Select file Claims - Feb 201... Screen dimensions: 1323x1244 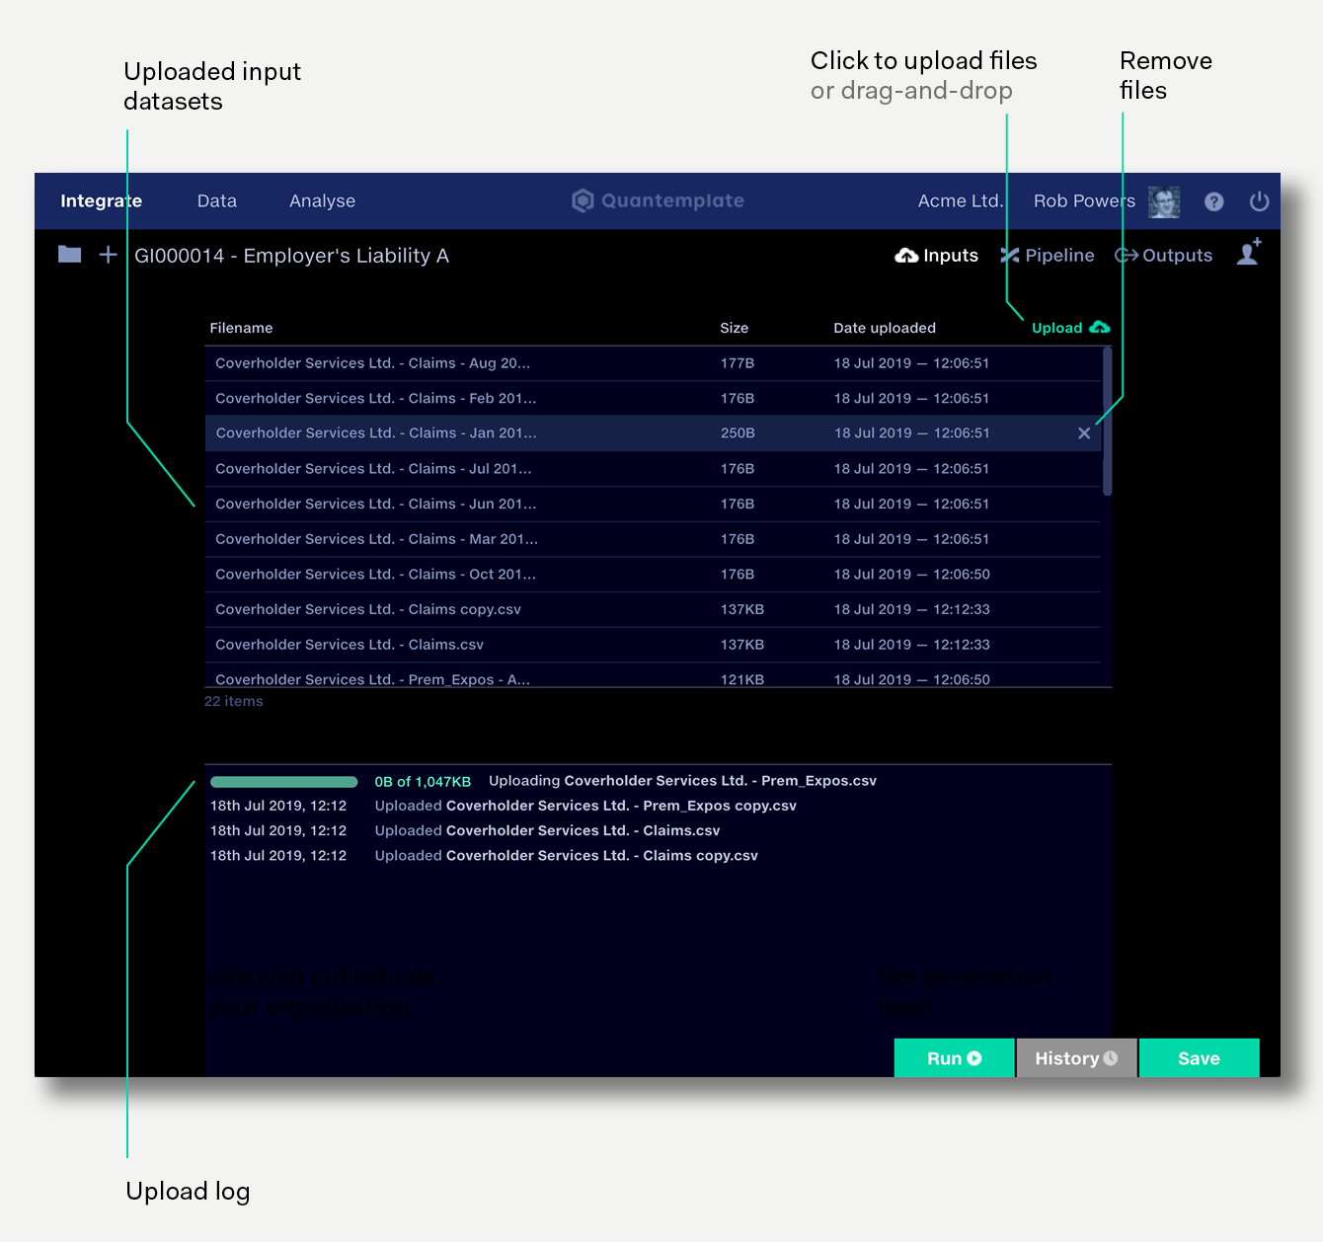[653, 399]
